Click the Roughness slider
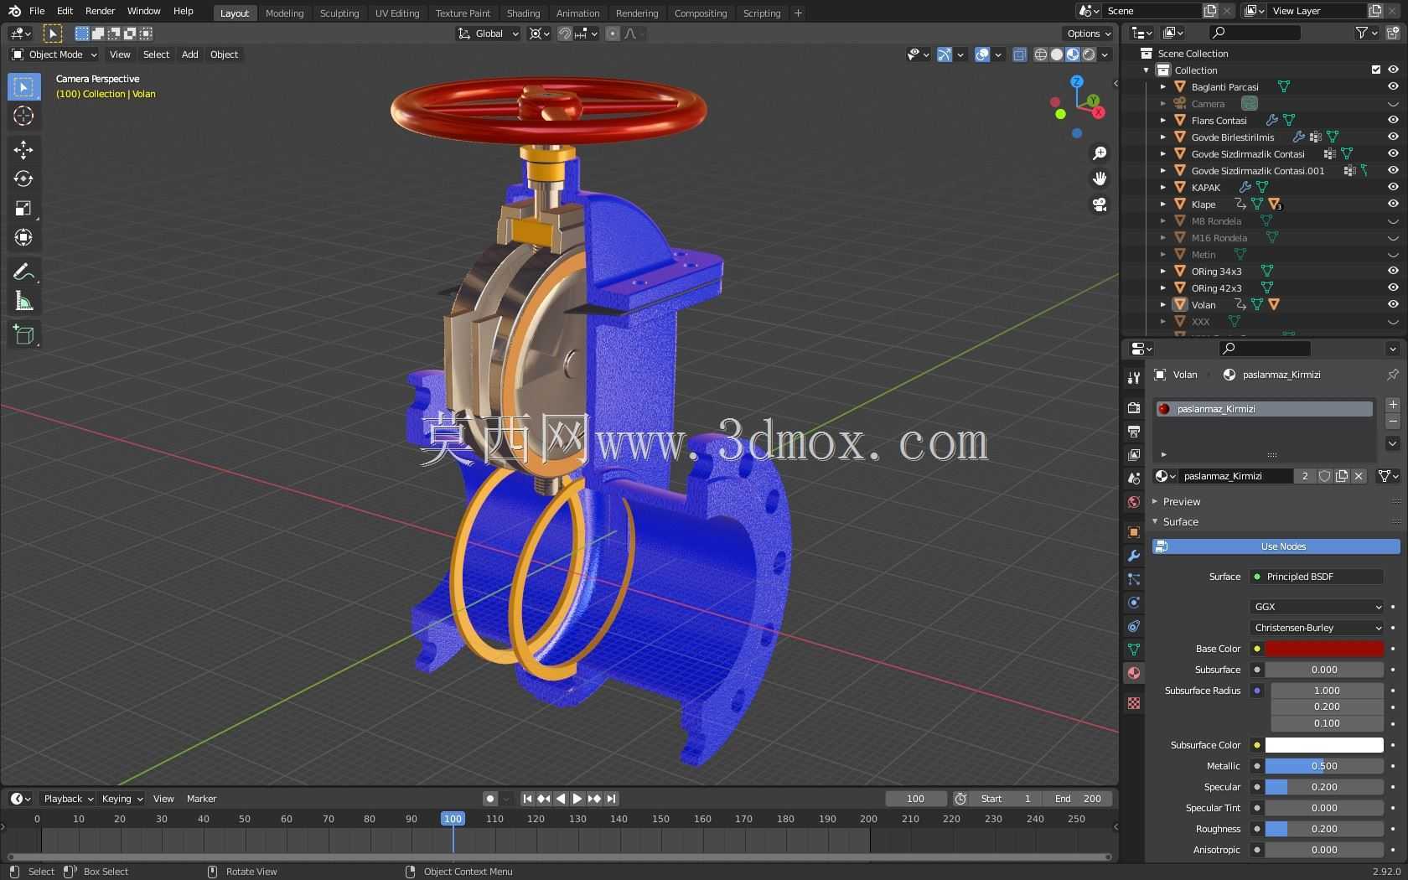The height and width of the screenshot is (880, 1408). [1324, 829]
